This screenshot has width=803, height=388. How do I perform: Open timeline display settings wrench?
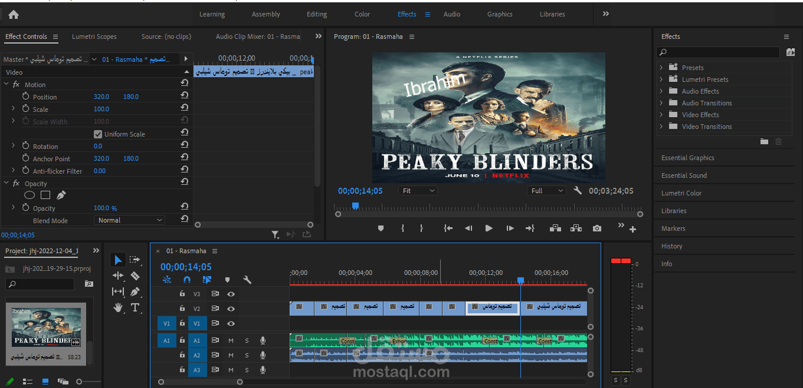(247, 280)
